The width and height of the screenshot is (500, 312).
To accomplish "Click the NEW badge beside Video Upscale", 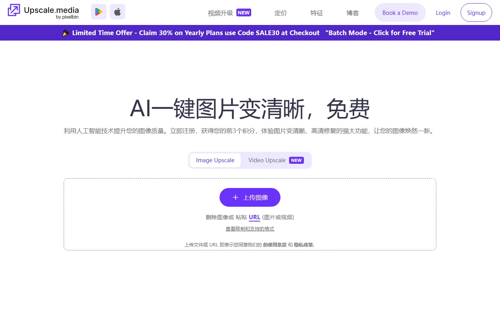I will [296, 160].
